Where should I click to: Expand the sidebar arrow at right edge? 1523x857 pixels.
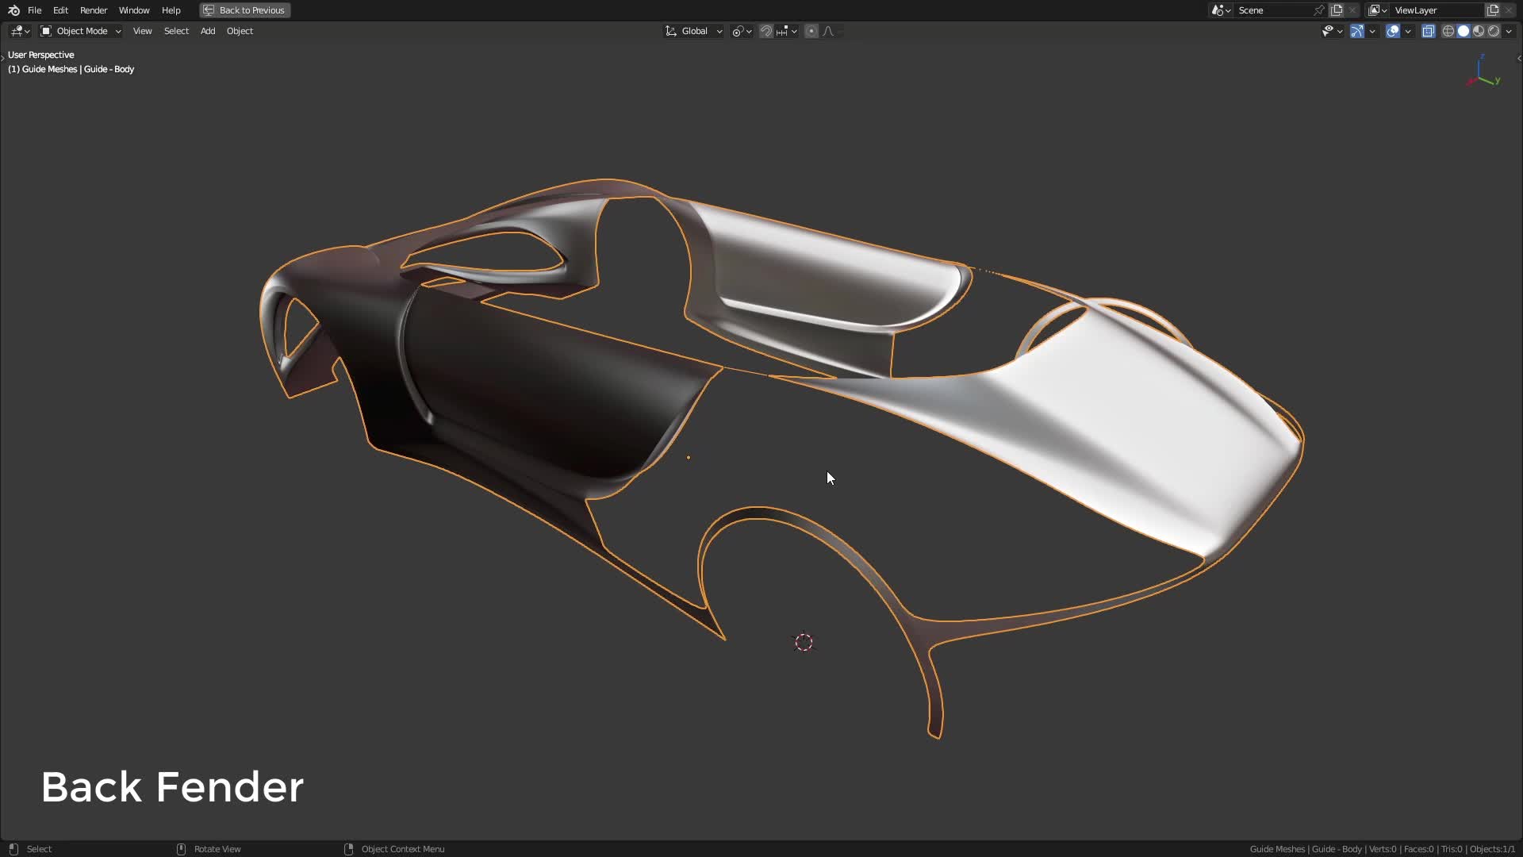pos(1519,58)
